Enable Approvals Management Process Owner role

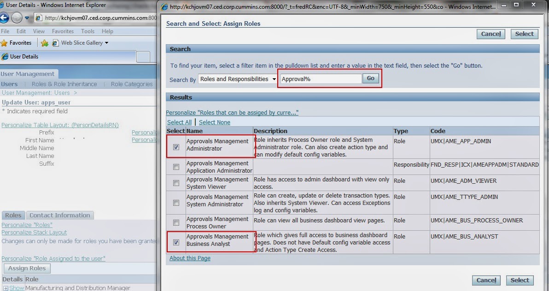pyautogui.click(x=175, y=222)
